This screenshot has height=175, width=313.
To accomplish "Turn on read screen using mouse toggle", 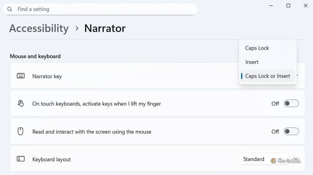I will tap(291, 132).
